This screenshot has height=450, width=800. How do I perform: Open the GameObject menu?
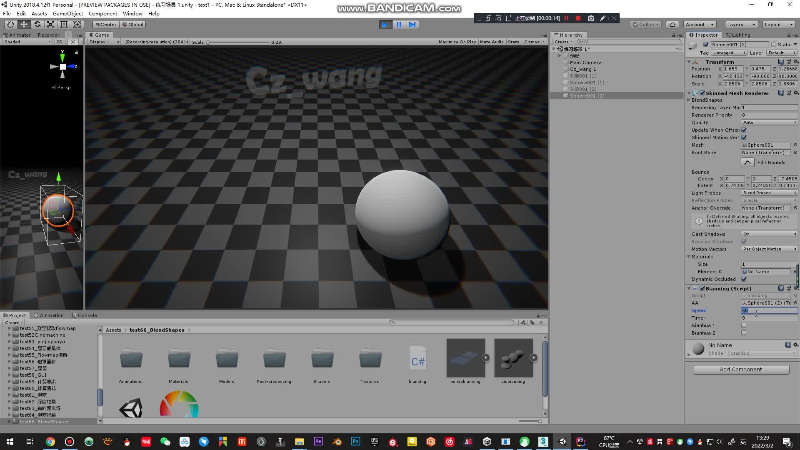pyautogui.click(x=67, y=13)
